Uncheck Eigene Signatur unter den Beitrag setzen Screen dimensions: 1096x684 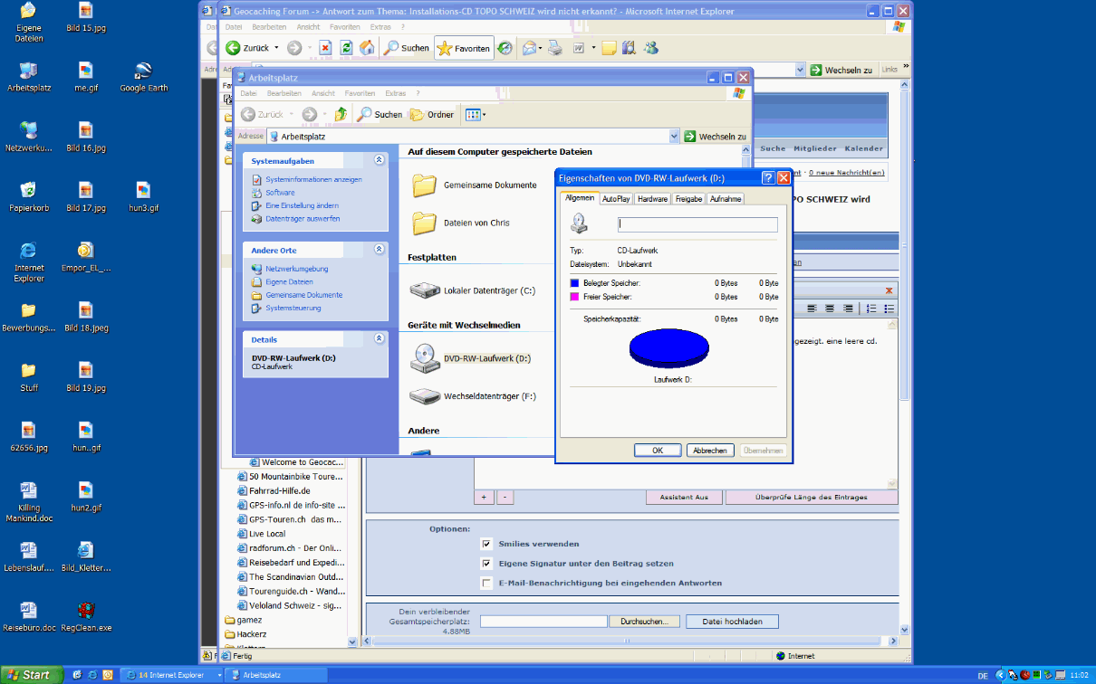coord(486,563)
